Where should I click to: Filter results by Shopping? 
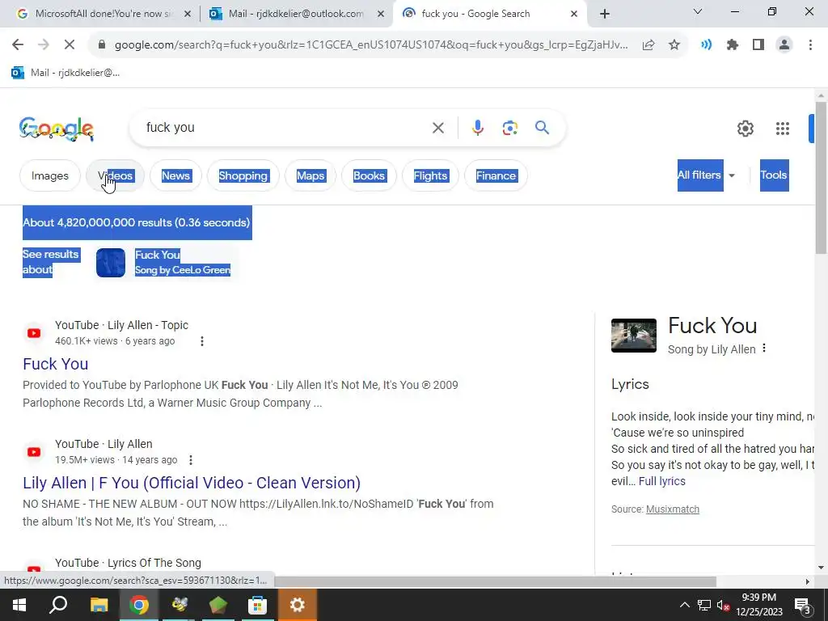pos(243,175)
